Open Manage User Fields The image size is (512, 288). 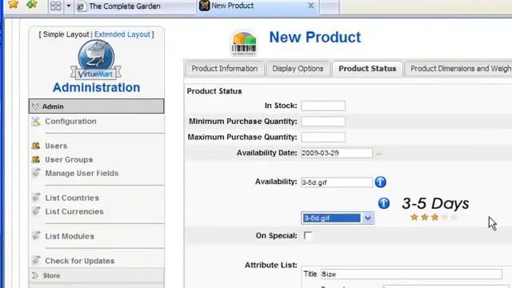click(x=82, y=173)
